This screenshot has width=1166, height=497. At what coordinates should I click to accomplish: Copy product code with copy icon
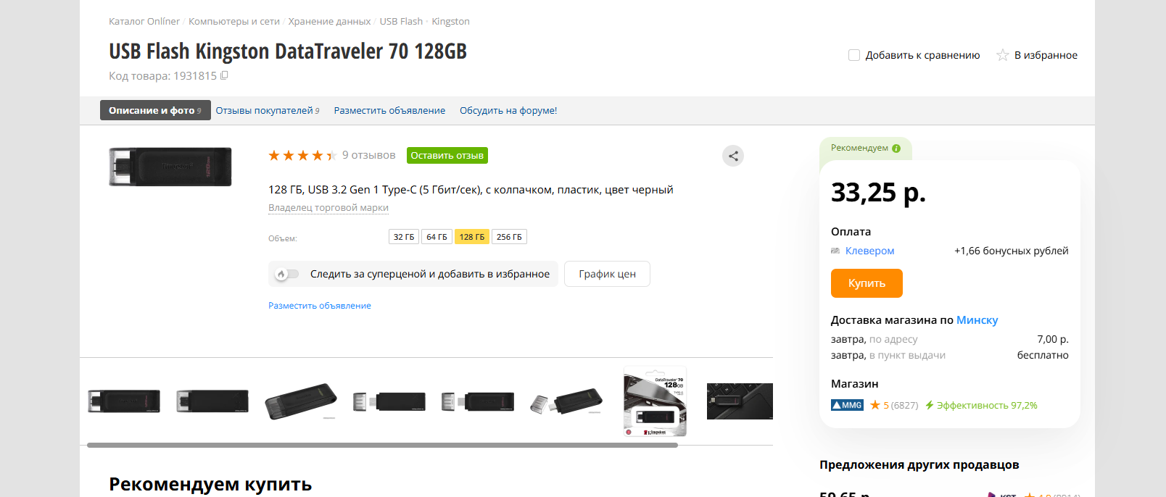click(224, 75)
